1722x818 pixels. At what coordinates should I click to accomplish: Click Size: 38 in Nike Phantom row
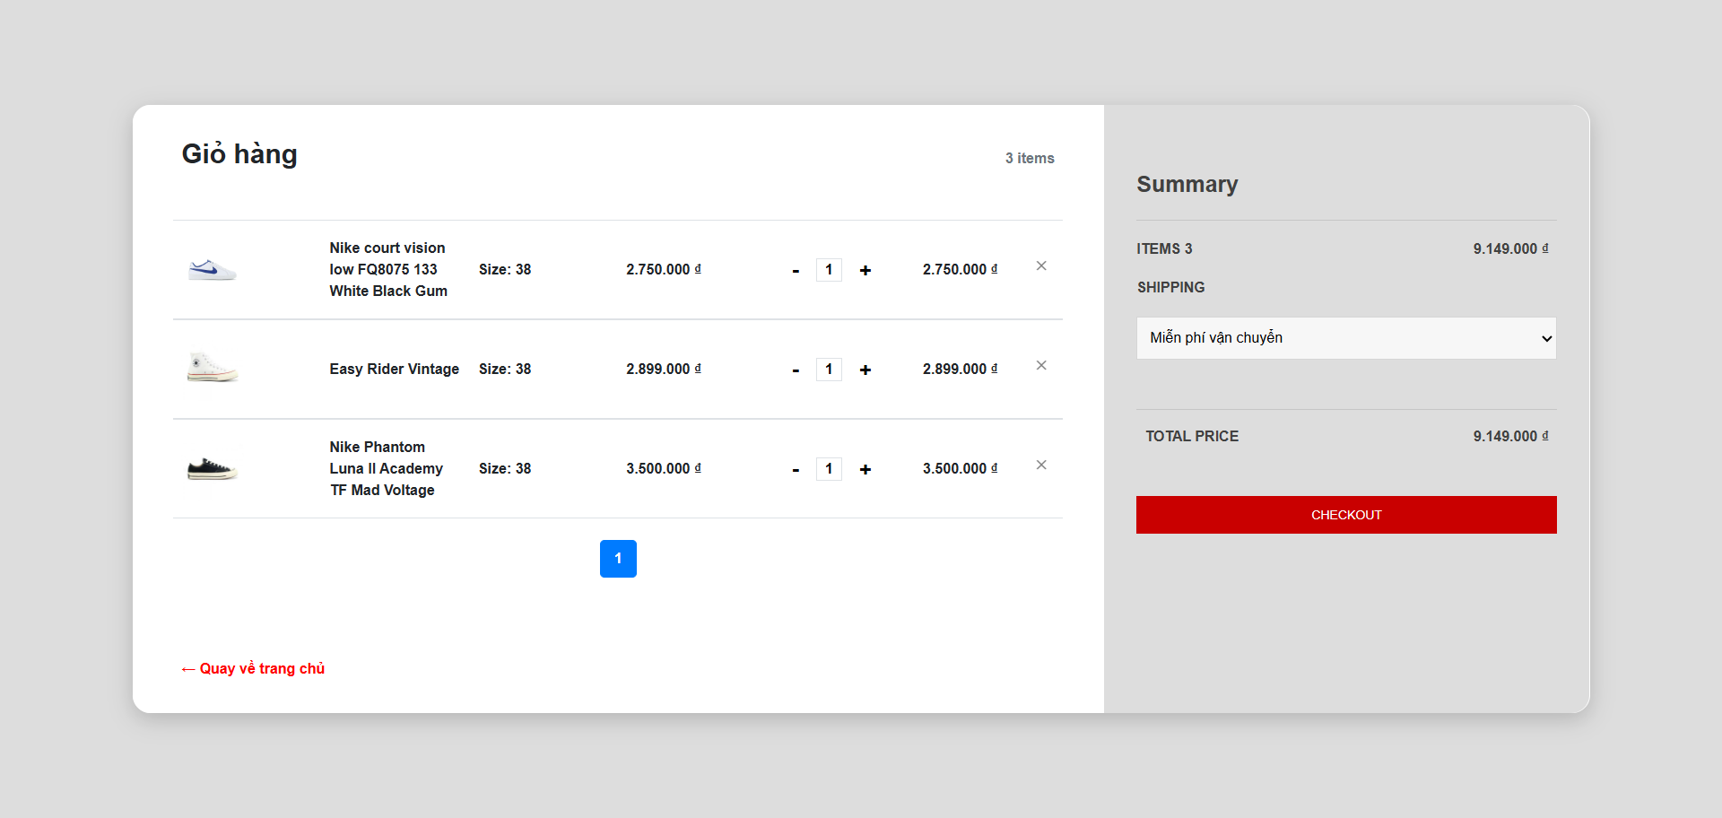click(505, 468)
